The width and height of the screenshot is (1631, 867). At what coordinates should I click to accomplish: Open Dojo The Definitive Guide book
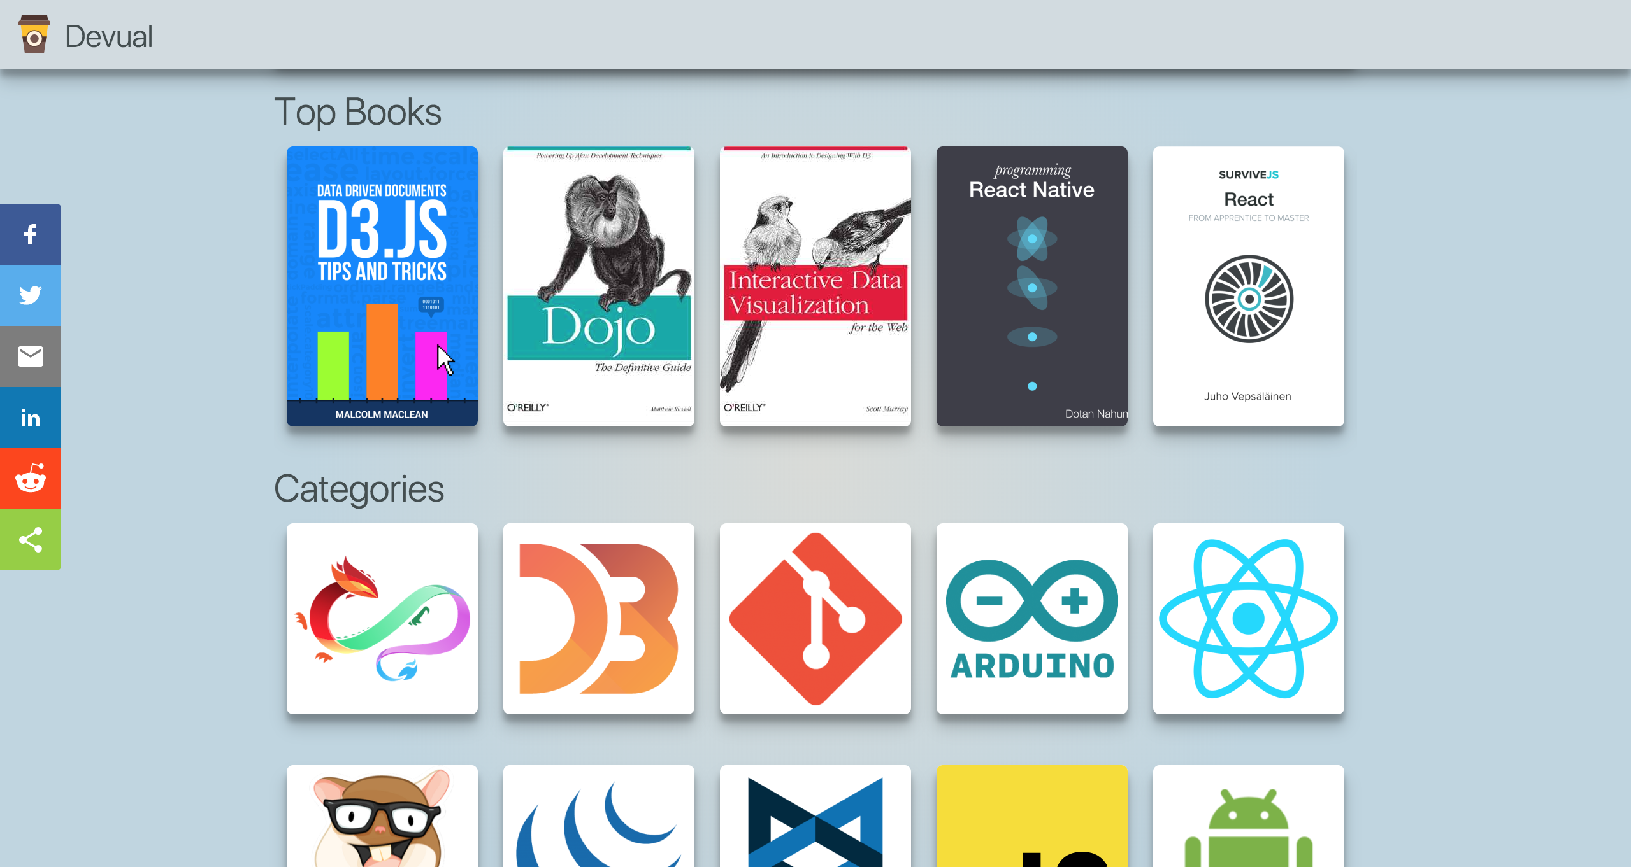[598, 286]
